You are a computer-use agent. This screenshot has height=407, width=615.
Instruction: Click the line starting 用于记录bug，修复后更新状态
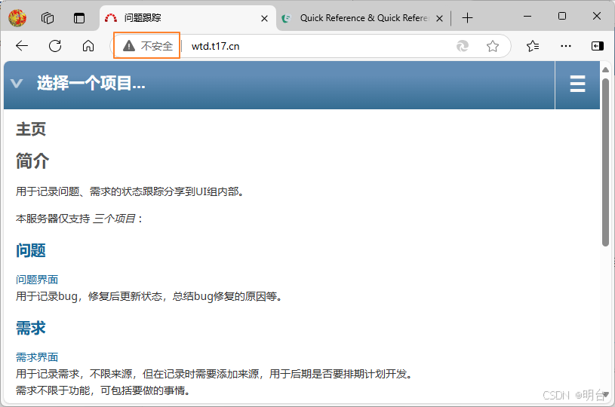point(149,296)
